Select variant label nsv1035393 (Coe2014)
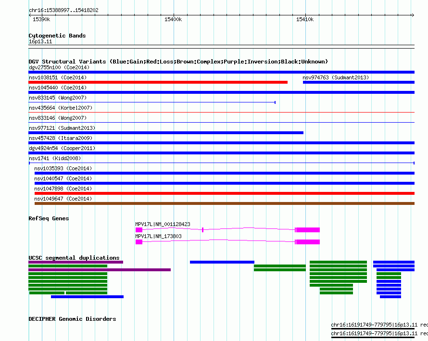 [63, 168]
